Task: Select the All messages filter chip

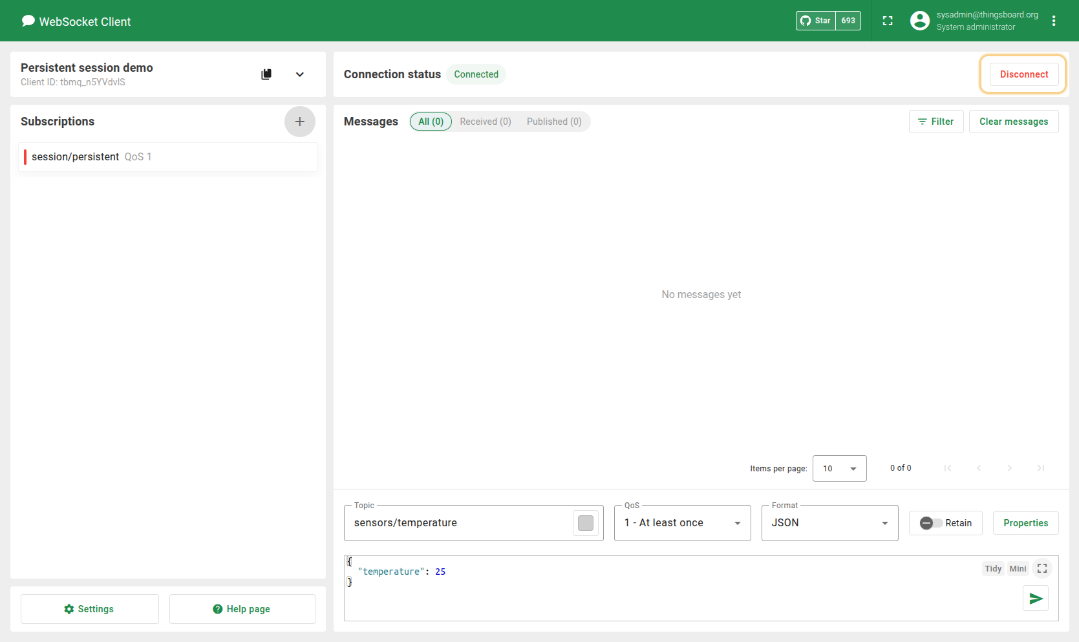Action: pyautogui.click(x=431, y=122)
